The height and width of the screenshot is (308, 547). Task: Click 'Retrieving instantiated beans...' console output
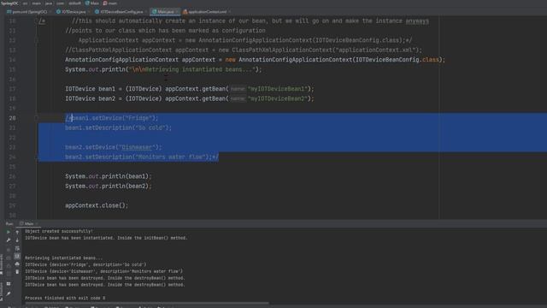coord(64,258)
